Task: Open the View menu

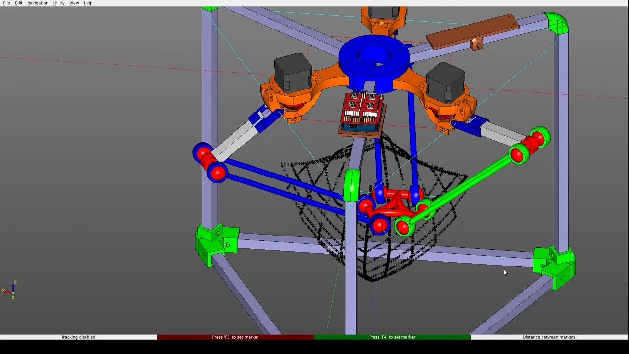Action: [x=74, y=3]
